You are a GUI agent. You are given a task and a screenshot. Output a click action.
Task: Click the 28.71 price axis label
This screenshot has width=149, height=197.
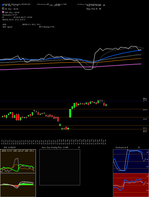(x=145, y=101)
